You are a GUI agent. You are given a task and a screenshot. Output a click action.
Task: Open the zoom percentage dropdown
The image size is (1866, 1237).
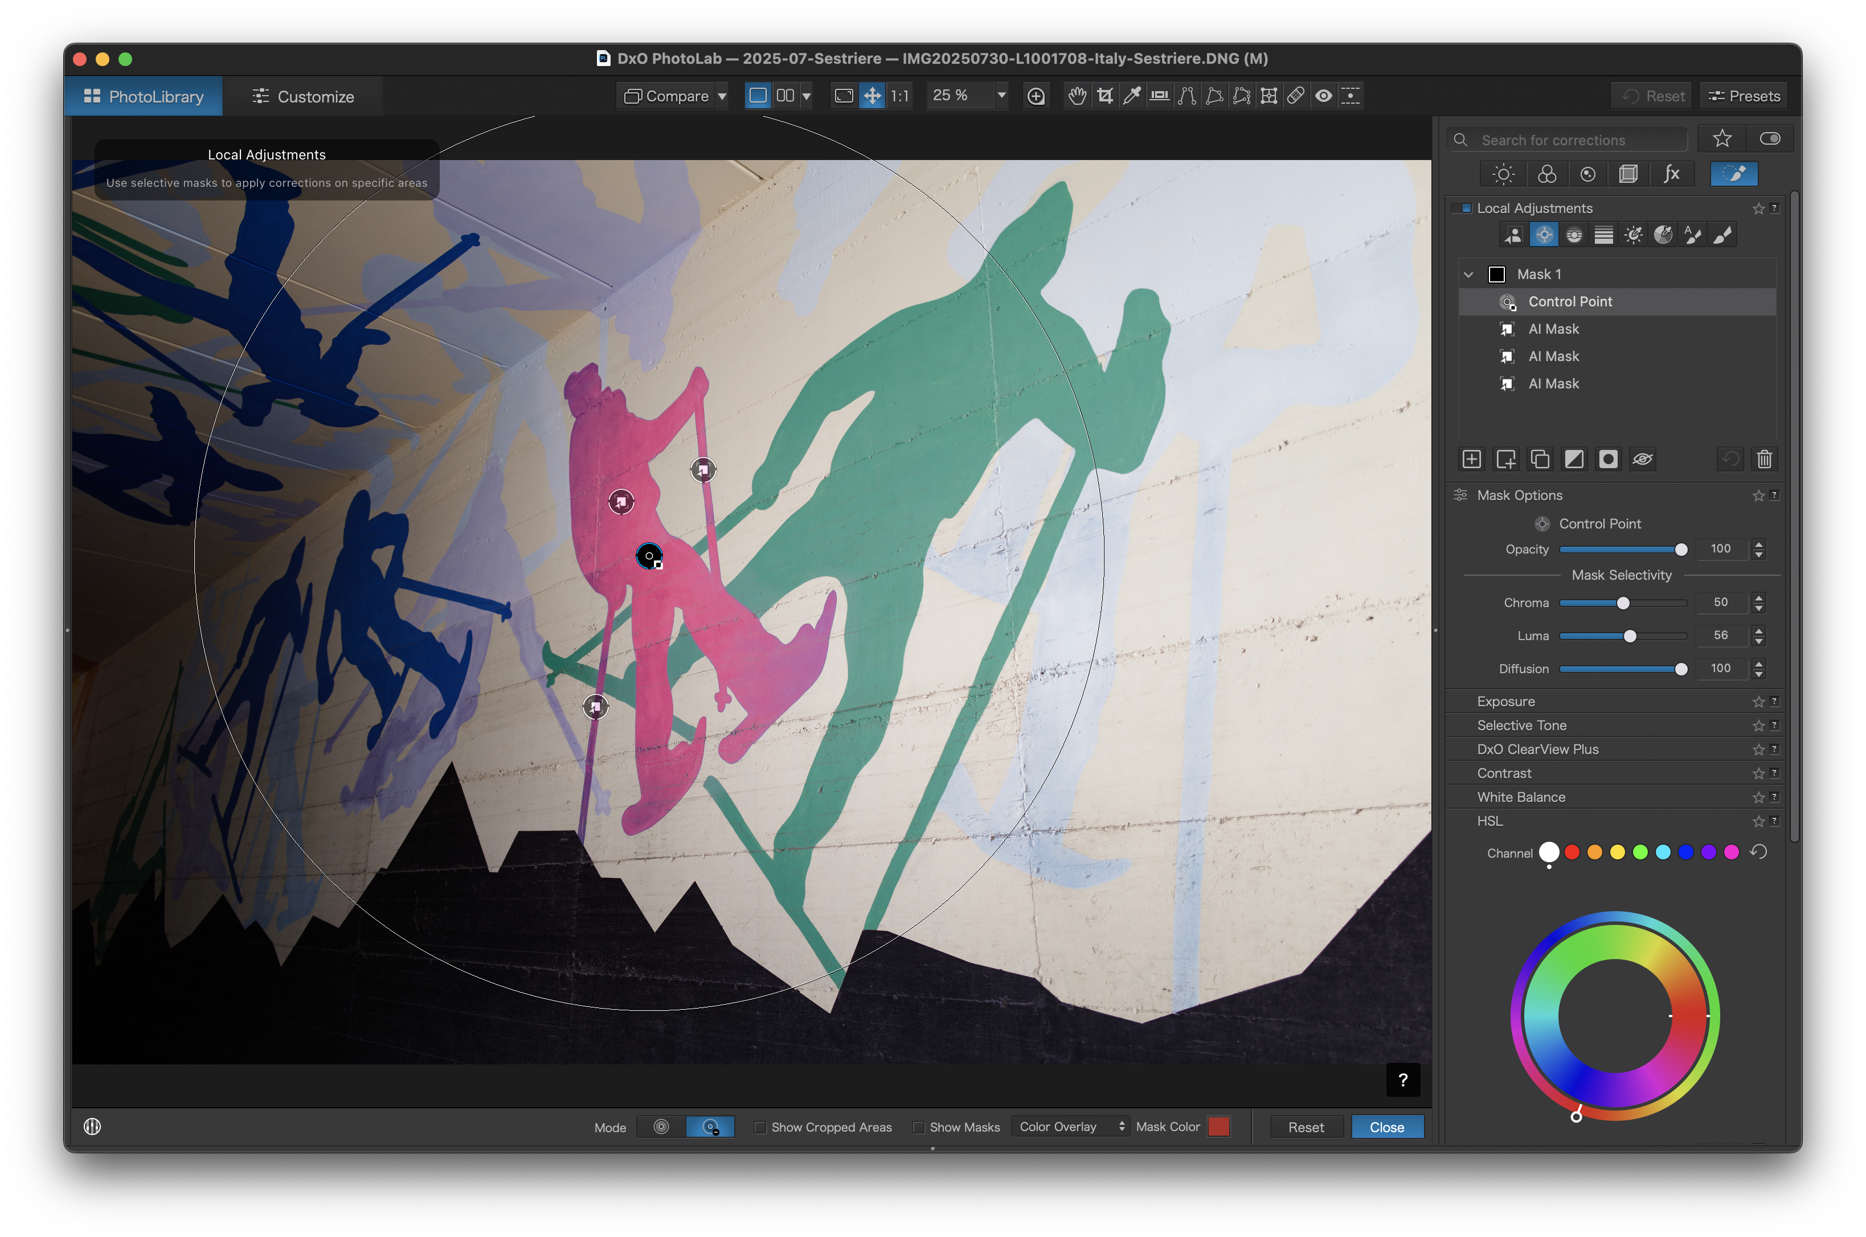(1001, 96)
